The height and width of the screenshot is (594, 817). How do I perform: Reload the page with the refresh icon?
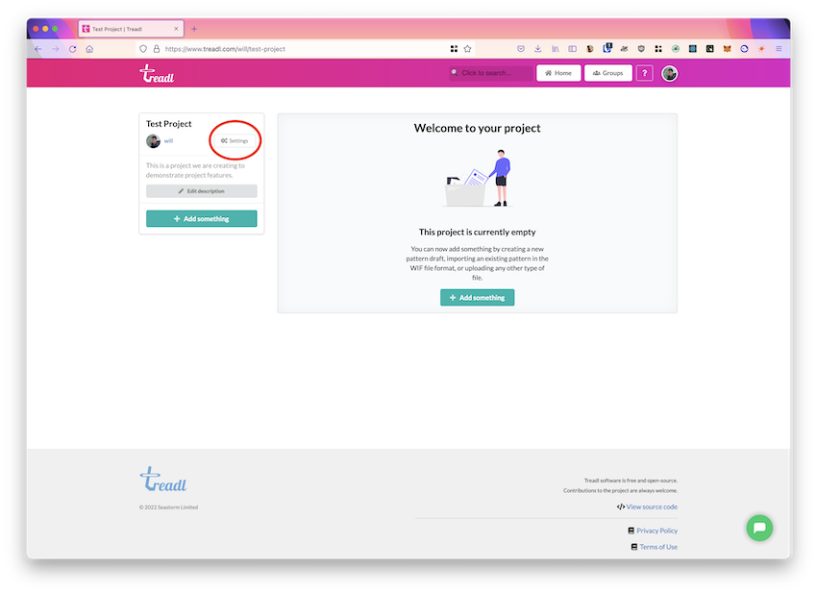point(72,49)
